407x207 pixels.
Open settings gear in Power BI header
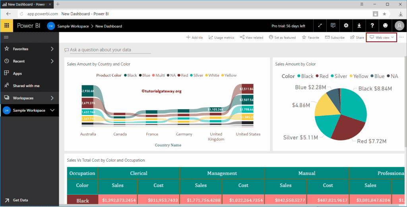(346, 26)
